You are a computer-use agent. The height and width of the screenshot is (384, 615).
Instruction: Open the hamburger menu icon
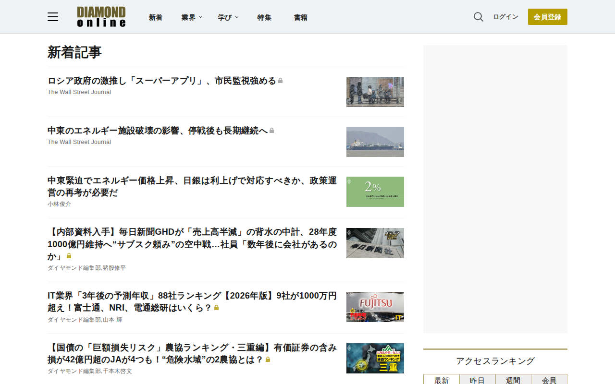pos(53,17)
